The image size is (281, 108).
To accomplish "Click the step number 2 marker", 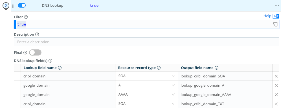I will pyautogui.click(x=6, y=6).
